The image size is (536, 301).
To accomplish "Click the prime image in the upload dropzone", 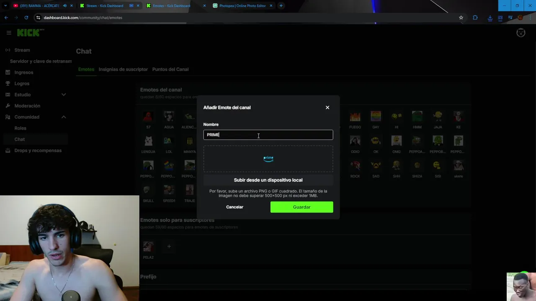I will coord(268,158).
